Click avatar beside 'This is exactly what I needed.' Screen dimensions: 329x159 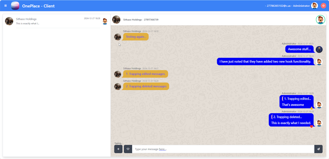point(319,123)
